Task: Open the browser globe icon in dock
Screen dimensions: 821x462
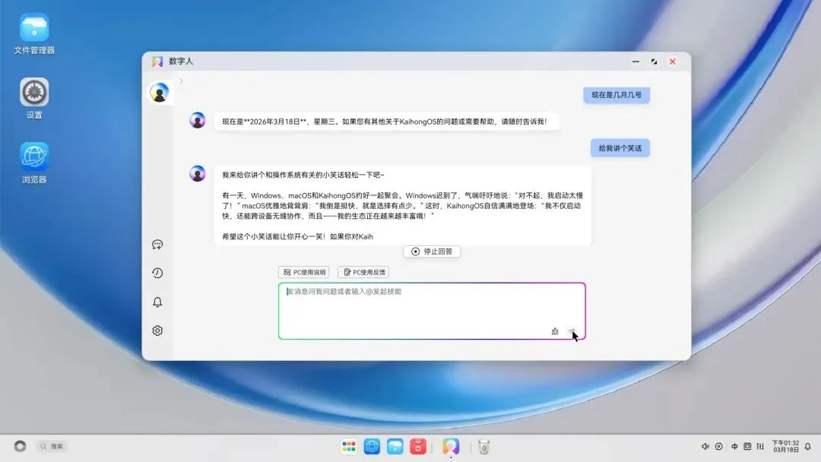Action: (372, 446)
